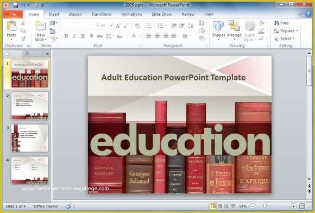Align text left
Viewport: 315px width, 213px height.
pos(149,36)
